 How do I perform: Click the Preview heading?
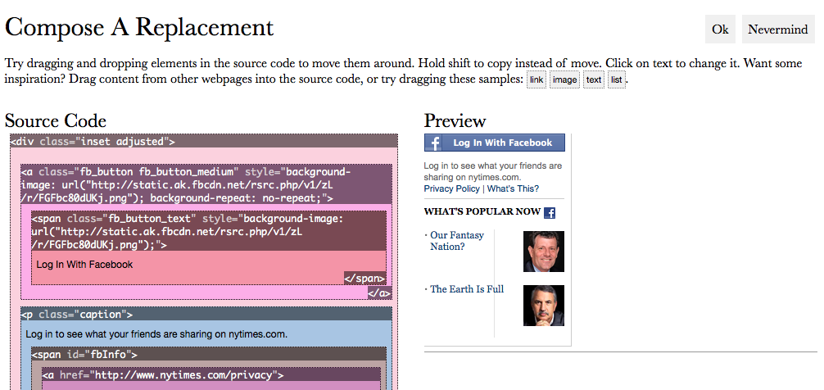tap(455, 121)
